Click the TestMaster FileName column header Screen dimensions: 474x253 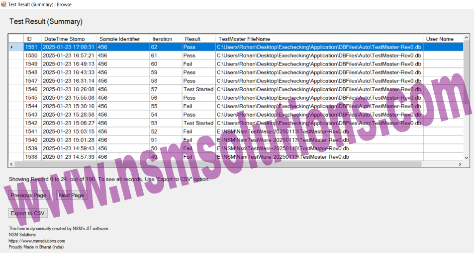pyautogui.click(x=244, y=39)
